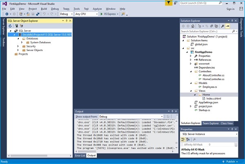
Task: Click the Group by type icon in SQL explorer
Action: tap(21, 26)
